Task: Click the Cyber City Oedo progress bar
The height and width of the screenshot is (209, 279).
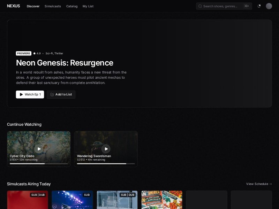Action: 39,163
